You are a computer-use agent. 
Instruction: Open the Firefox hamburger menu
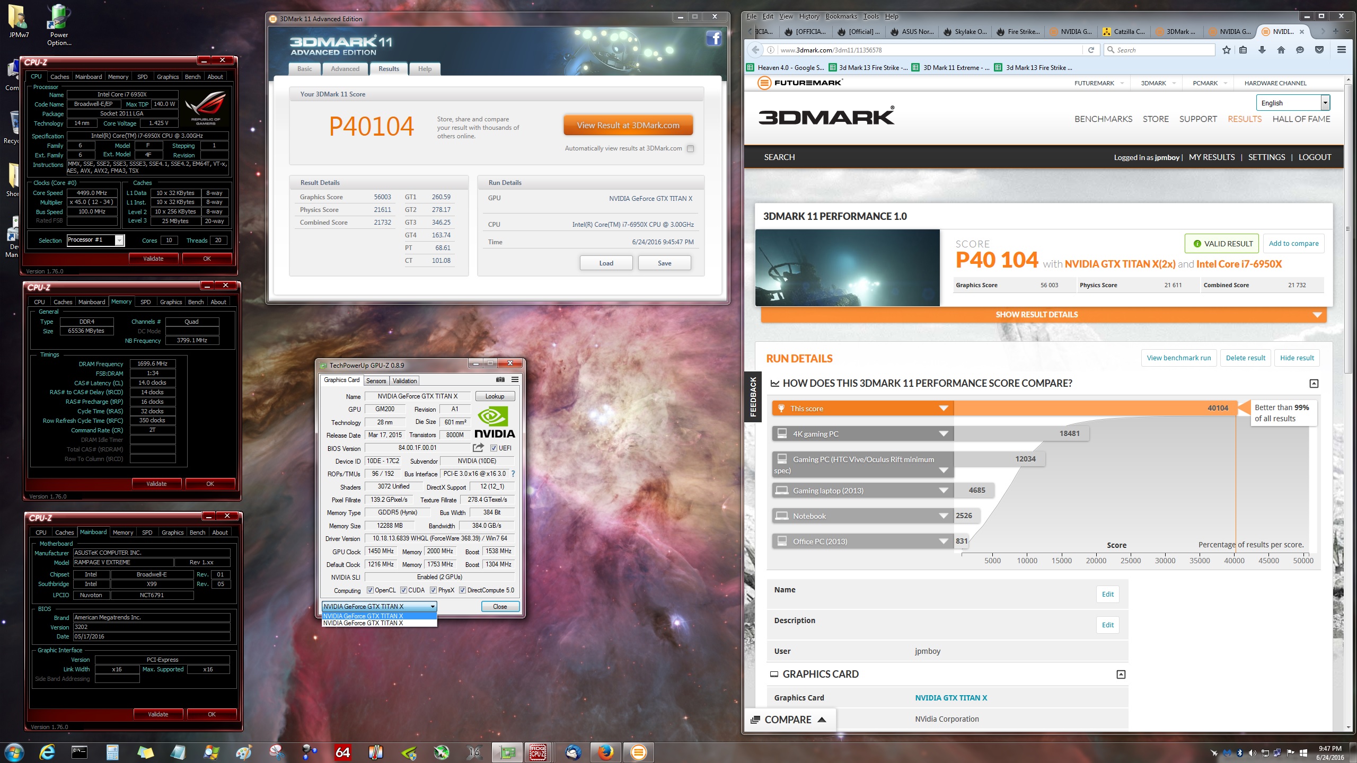click(x=1342, y=50)
